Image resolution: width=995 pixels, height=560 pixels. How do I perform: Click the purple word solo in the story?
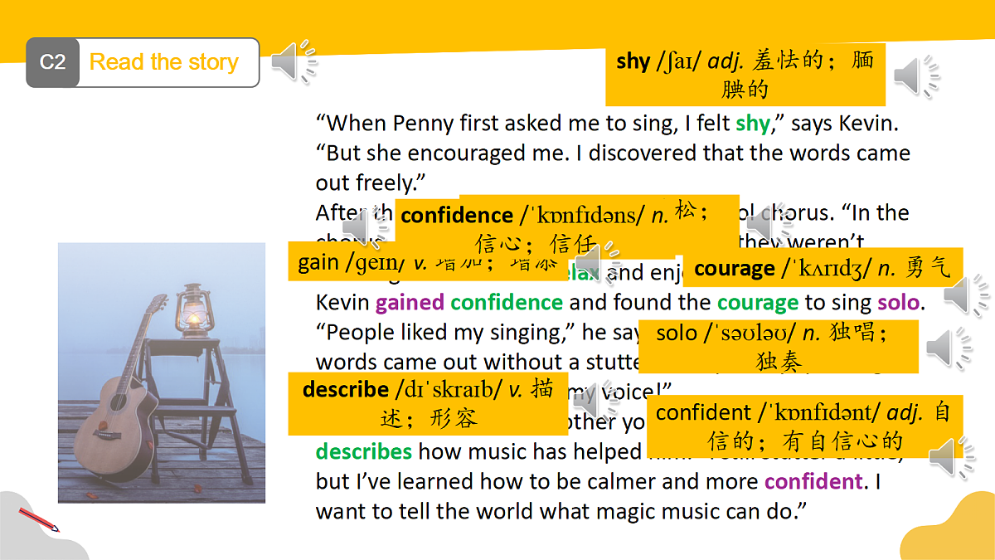point(898,303)
